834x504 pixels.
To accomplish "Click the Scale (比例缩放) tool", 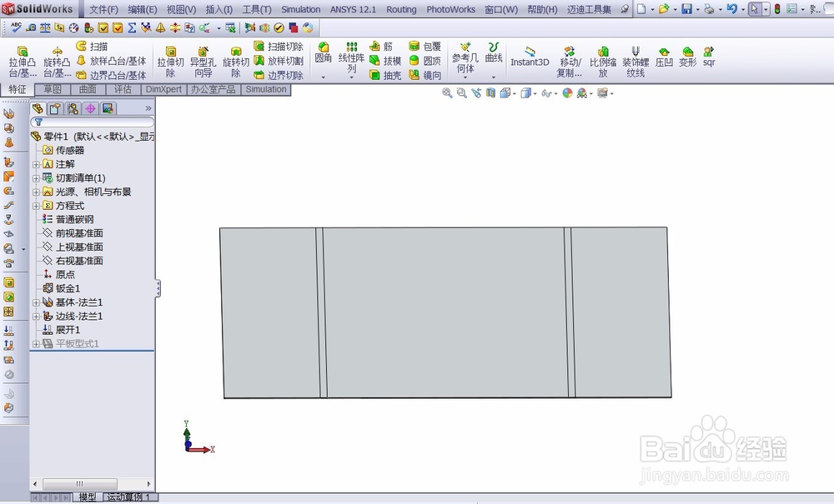I will tap(603, 62).
